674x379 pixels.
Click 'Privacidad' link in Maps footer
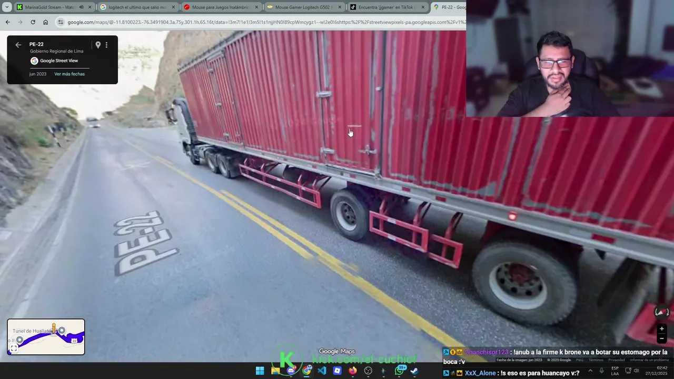pyautogui.click(x=617, y=360)
